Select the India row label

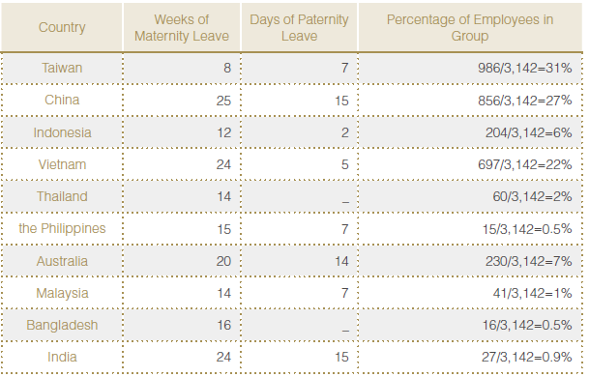(62, 357)
